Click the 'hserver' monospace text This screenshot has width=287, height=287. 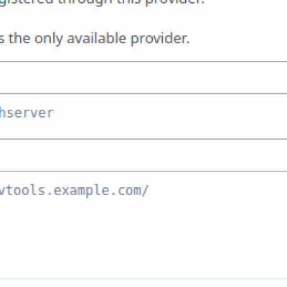27,113
